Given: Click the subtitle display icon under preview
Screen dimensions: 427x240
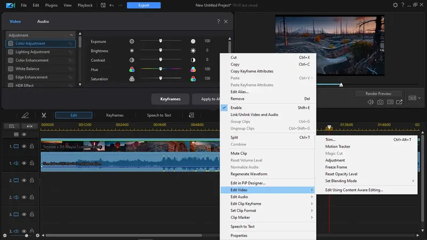Looking at the screenshot, I should [390, 102].
